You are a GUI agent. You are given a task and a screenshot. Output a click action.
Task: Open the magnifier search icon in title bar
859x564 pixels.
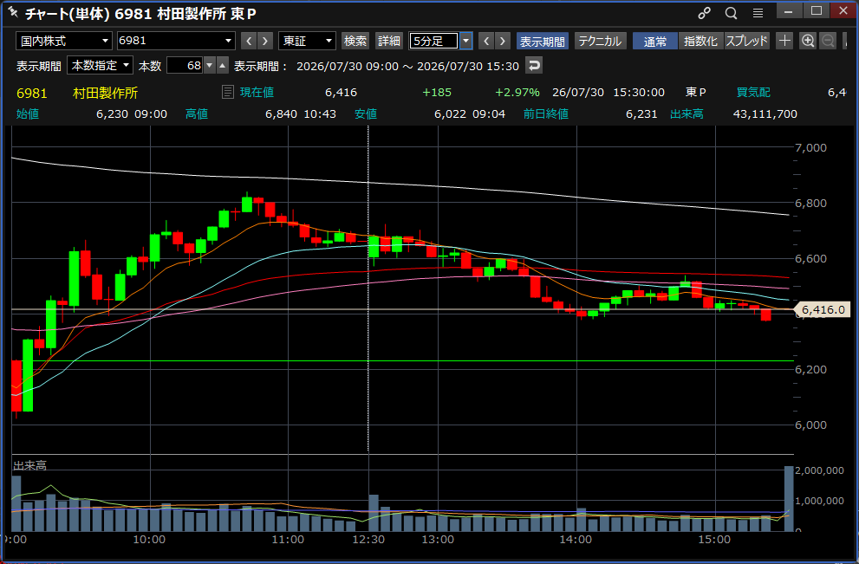731,13
